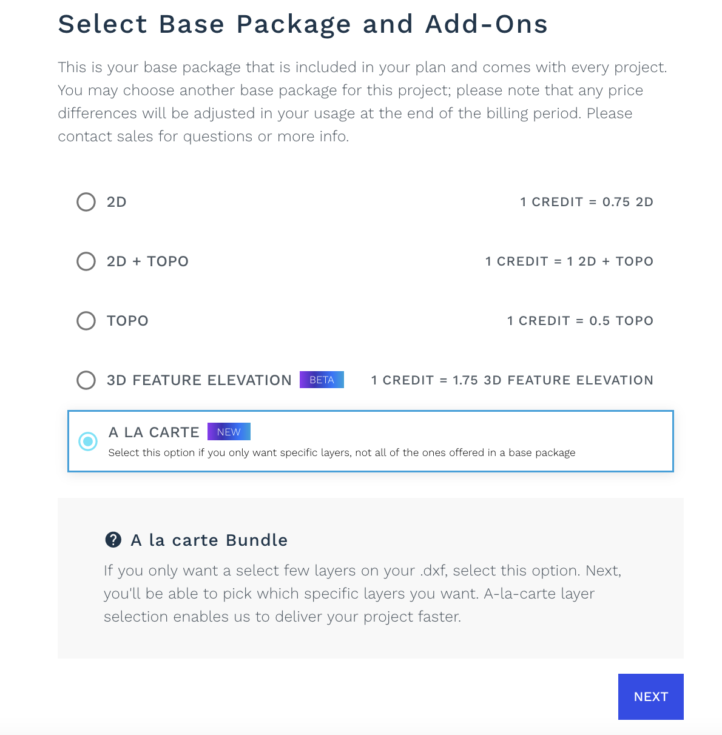Click the '1 CREDIT = 0.75 2D' pricing text

pyautogui.click(x=587, y=202)
